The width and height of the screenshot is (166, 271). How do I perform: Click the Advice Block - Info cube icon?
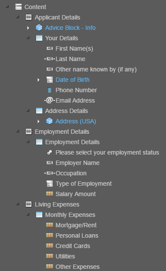[x=39, y=28]
